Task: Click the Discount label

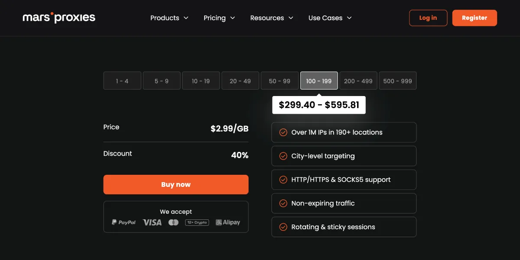Action: point(118,154)
